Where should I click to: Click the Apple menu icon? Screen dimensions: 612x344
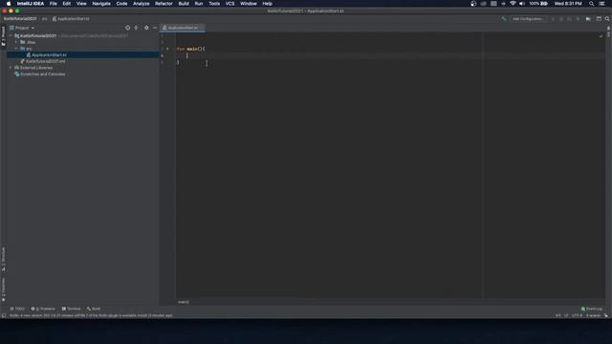[x=9, y=4]
